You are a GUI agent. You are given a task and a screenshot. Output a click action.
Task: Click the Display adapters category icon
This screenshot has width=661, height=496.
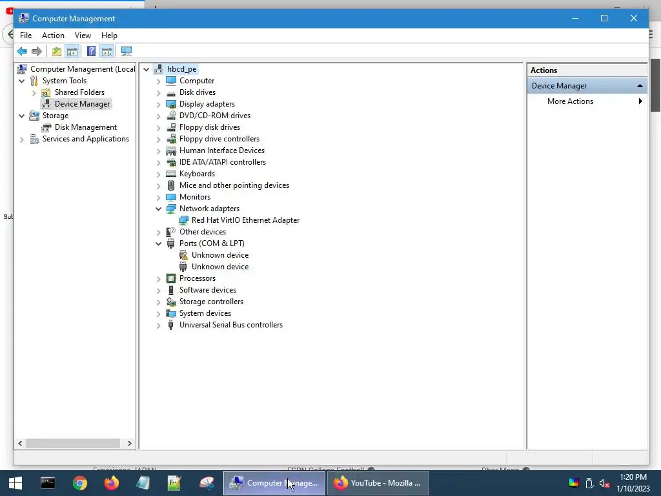[x=170, y=104]
